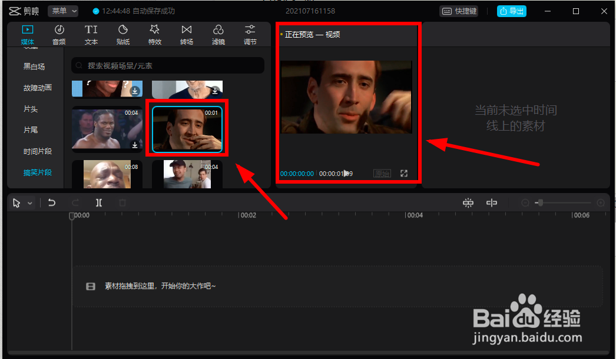This screenshot has height=359, width=616.
Task: Select the 搞笑片段 category
Action: (x=37, y=172)
